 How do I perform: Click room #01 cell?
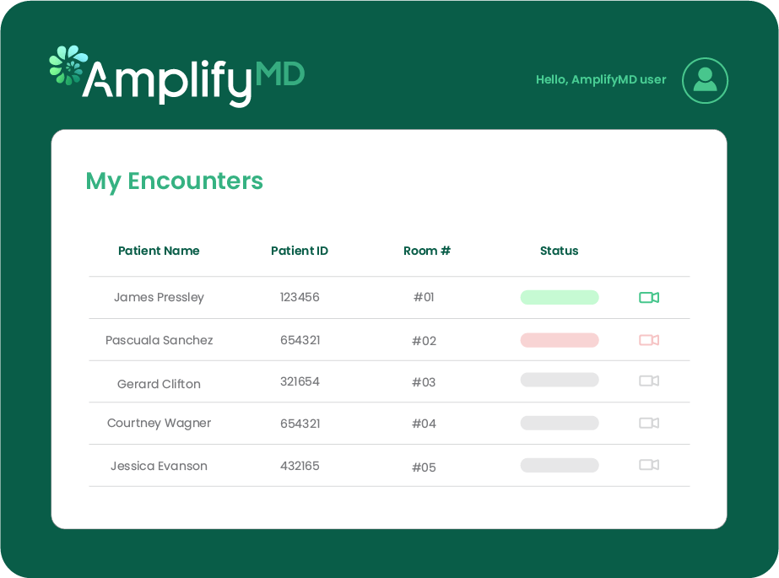click(424, 297)
